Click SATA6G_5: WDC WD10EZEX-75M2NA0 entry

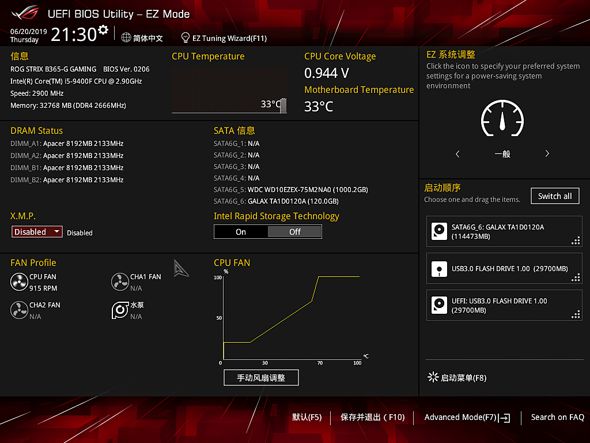pyautogui.click(x=291, y=189)
